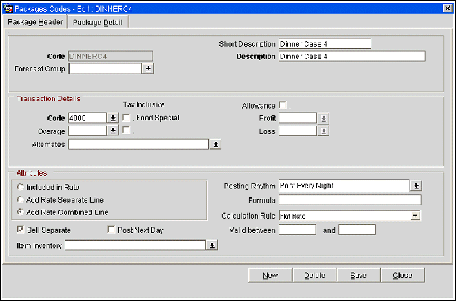Viewport: 456px width, 301px height.
Task: Enable the Allowance checkbox
Action: (282, 105)
